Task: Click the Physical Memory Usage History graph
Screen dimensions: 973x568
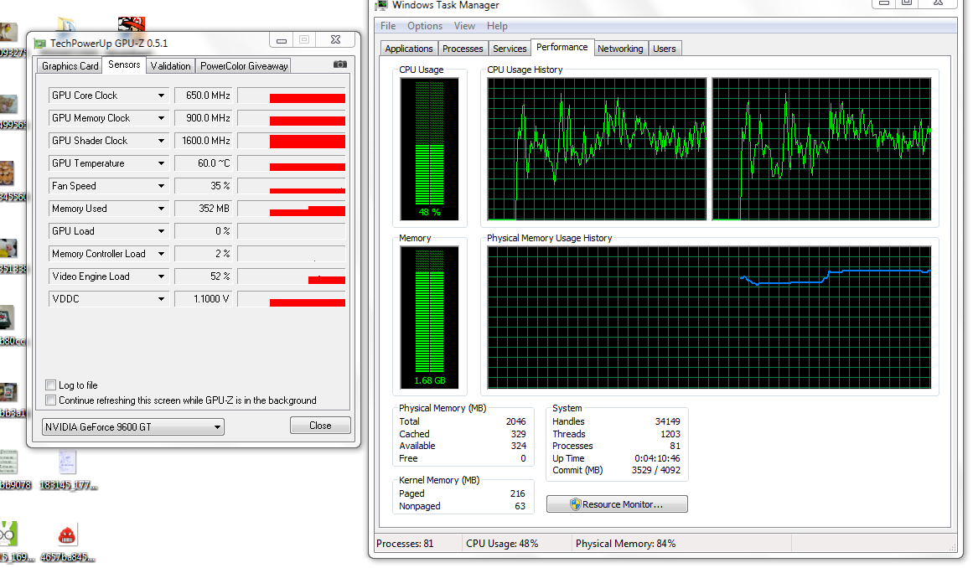Action: 709,318
